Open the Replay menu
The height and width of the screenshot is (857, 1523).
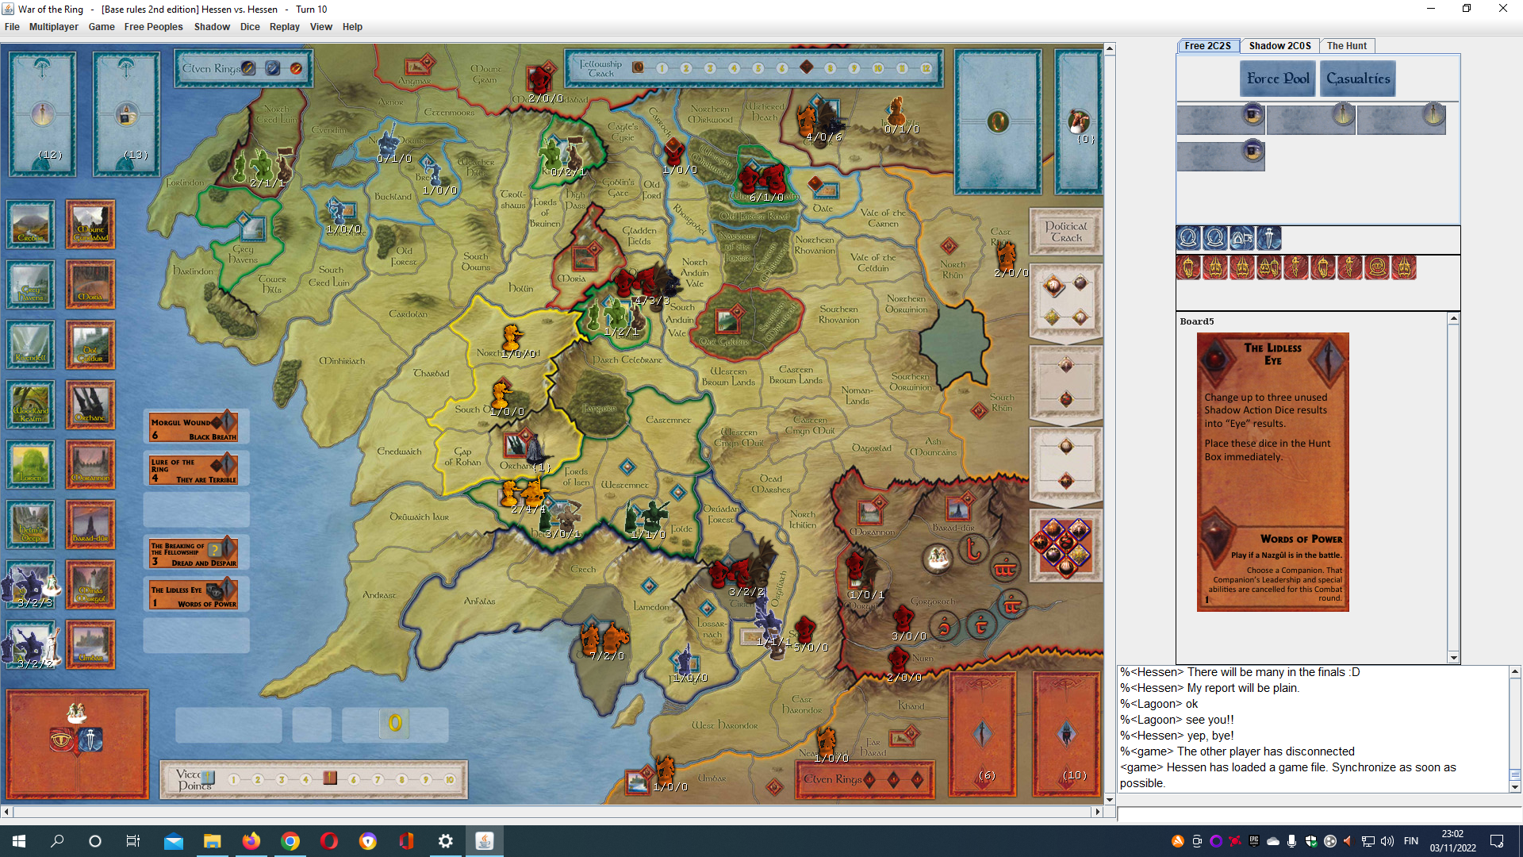point(284,27)
